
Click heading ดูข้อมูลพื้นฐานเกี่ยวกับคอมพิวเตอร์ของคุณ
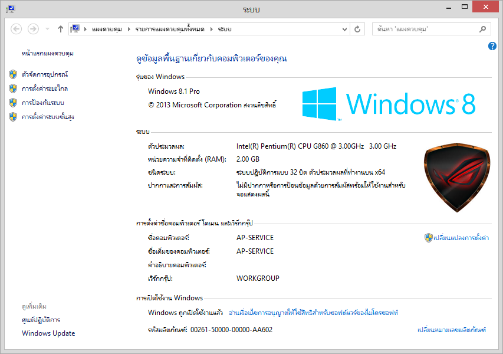(211, 59)
